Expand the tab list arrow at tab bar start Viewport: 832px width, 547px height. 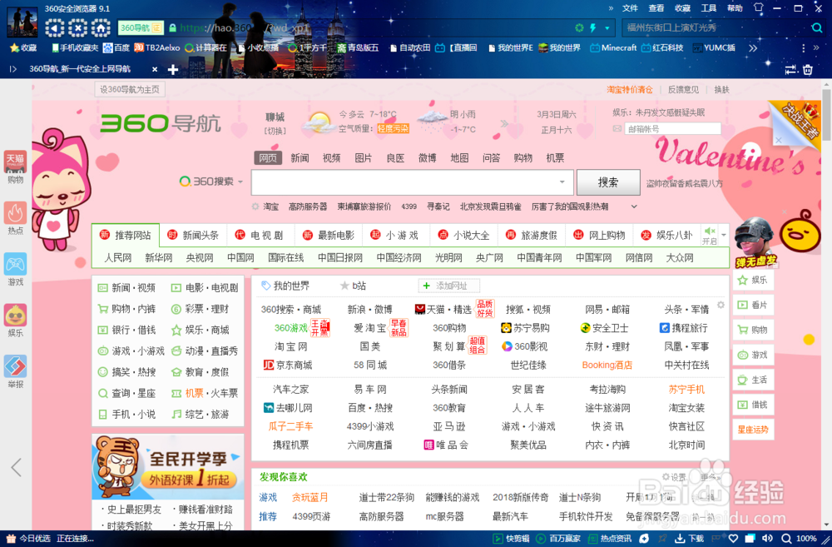coord(12,69)
